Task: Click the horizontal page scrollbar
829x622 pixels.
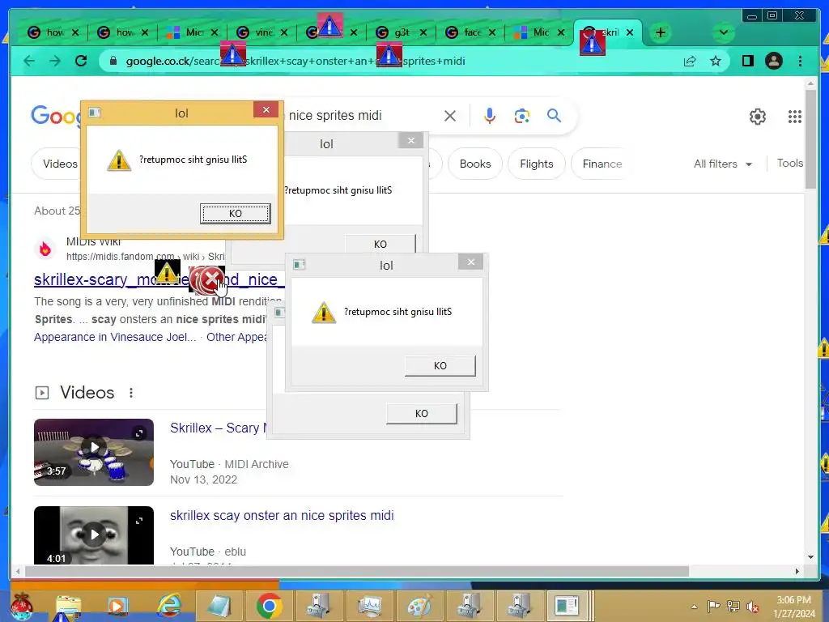Action: 357,571
